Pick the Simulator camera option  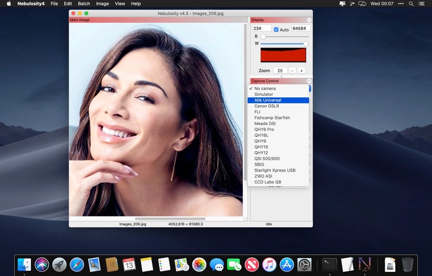264,94
